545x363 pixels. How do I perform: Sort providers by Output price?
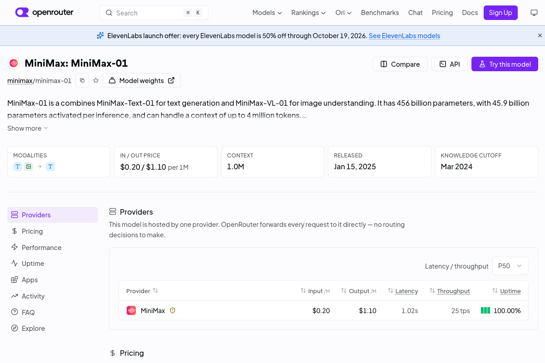[359, 291]
